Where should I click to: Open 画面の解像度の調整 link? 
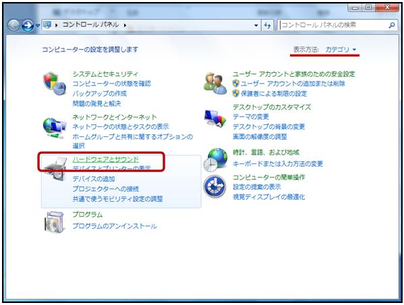(x=260, y=137)
